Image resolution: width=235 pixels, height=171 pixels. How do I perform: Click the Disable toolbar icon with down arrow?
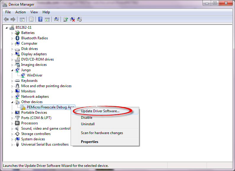(79, 19)
